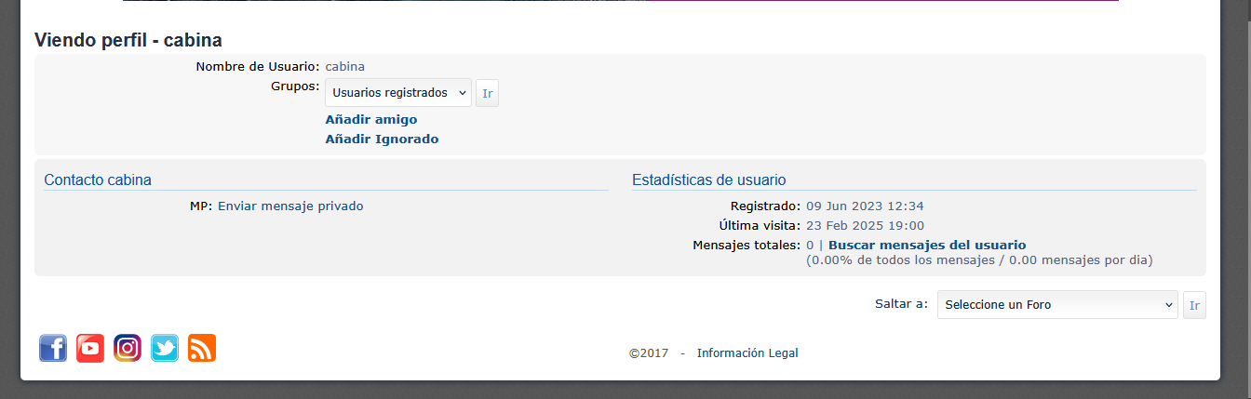This screenshot has height=399, width=1251.
Task: Click the Ir button beside Grupos
Action: (x=487, y=93)
